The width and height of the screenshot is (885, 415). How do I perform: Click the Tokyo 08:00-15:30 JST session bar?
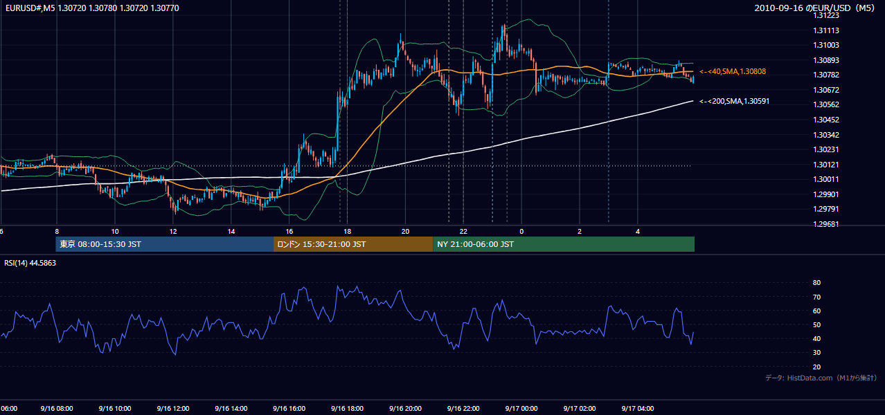coord(165,244)
